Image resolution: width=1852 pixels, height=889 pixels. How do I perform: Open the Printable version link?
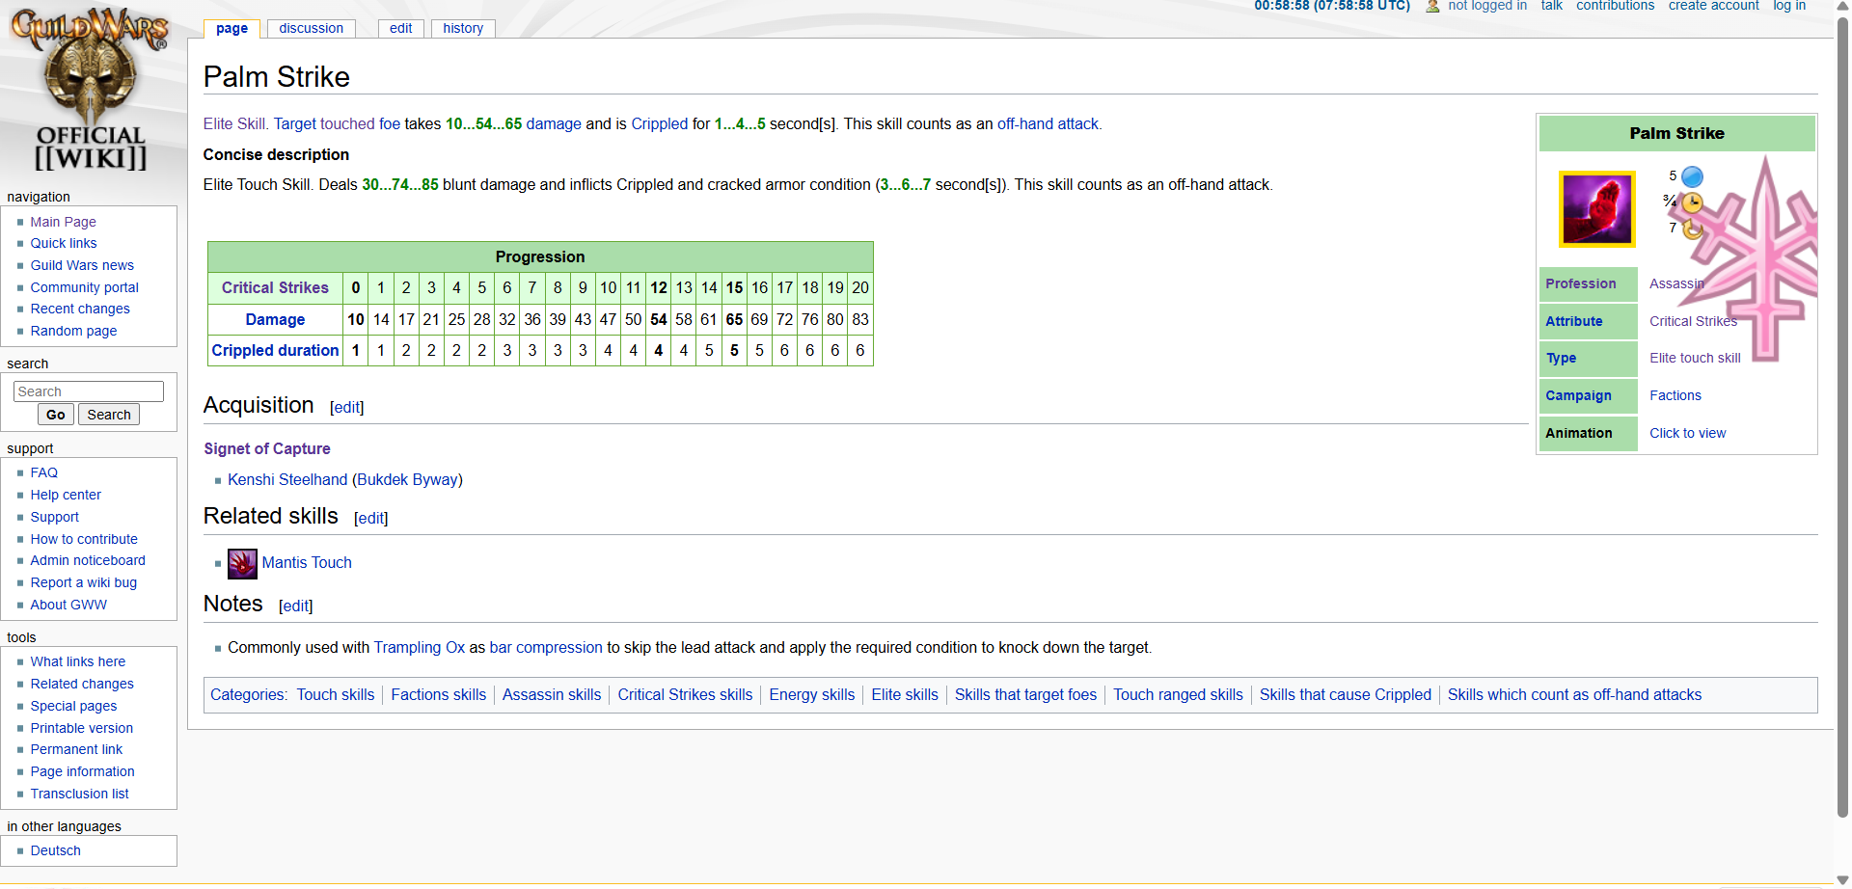click(81, 728)
